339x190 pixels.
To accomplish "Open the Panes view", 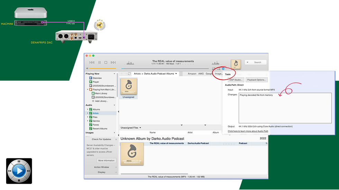I will pyautogui.click(x=96, y=125).
